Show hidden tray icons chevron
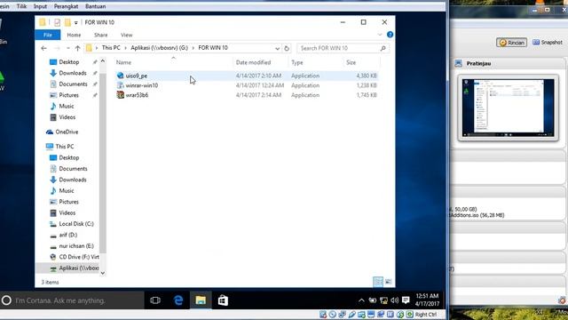This screenshot has width=568, height=320. (x=361, y=300)
